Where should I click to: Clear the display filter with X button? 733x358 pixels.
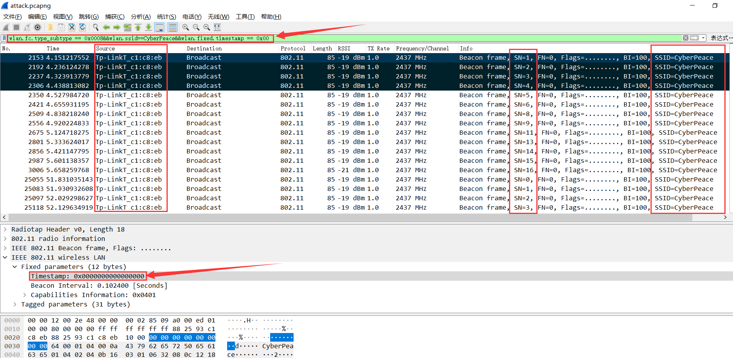pyautogui.click(x=686, y=38)
